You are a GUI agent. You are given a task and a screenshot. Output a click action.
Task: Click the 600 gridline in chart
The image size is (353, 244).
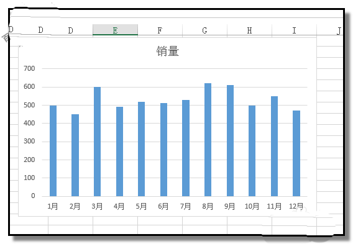tap(175, 87)
